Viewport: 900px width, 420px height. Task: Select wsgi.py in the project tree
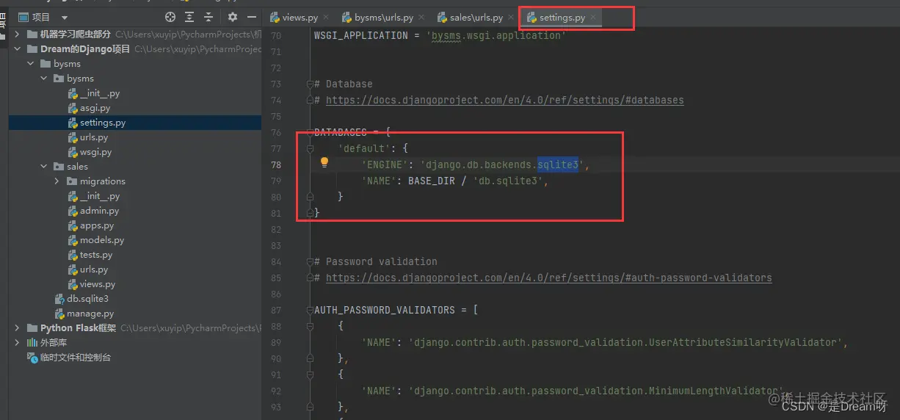pos(95,152)
